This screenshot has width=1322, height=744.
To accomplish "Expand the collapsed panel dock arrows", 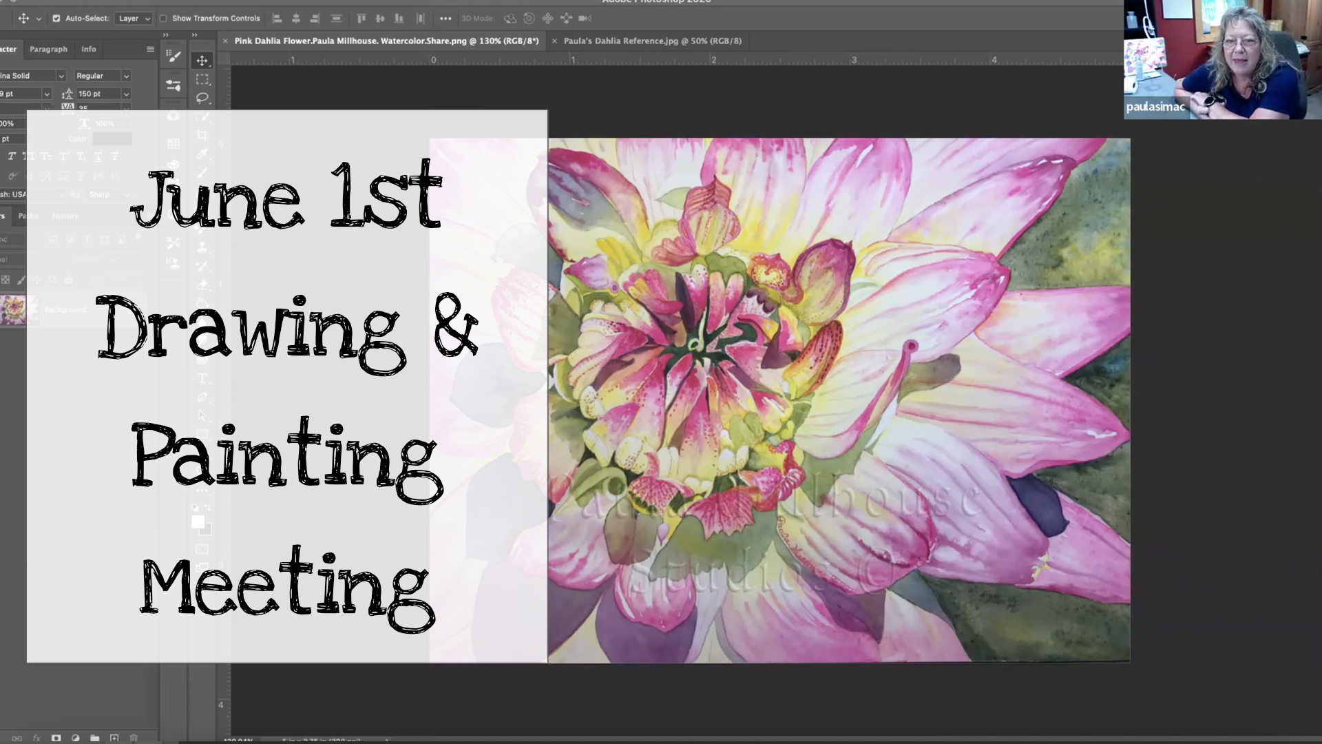I will point(165,34).
